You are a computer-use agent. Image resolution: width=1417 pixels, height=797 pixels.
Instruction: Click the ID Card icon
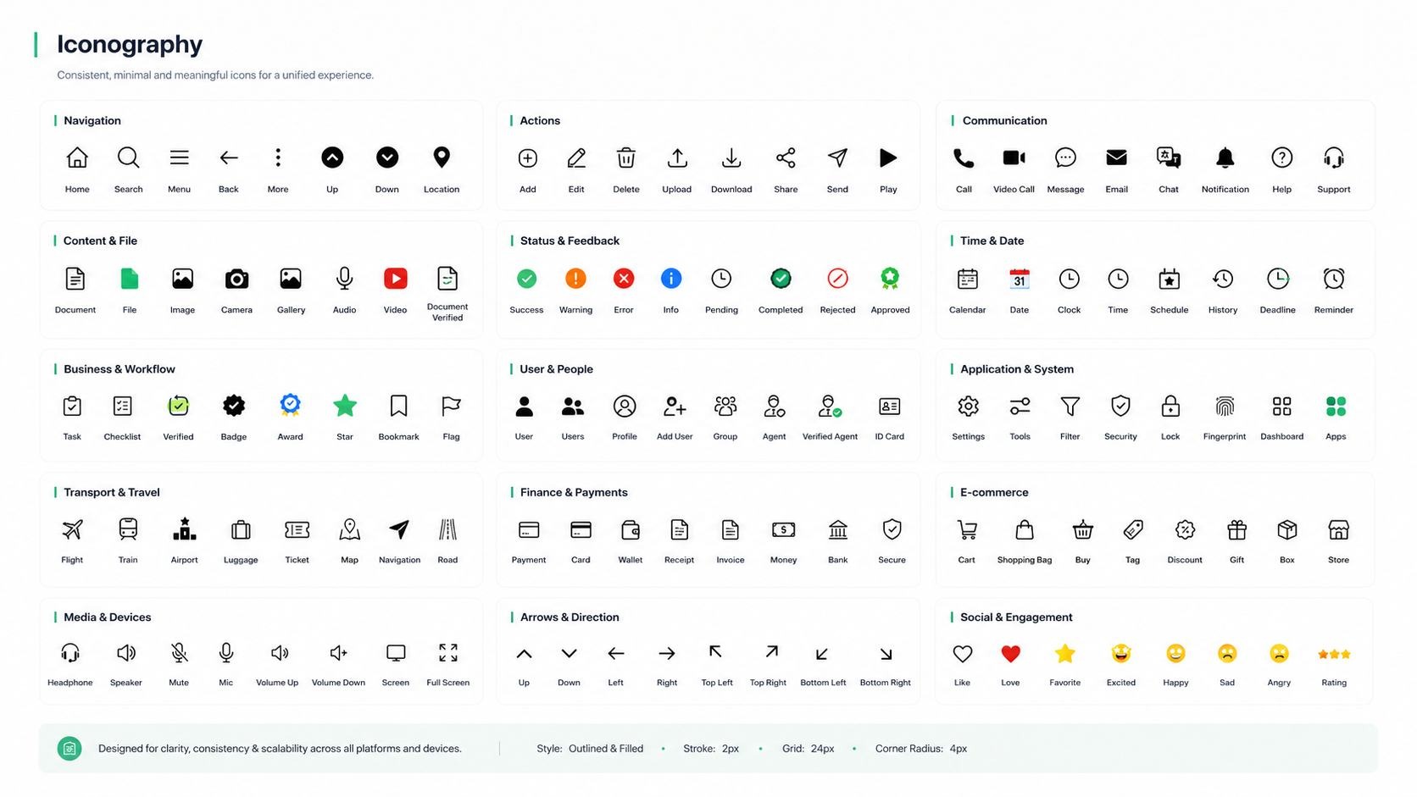tap(890, 407)
